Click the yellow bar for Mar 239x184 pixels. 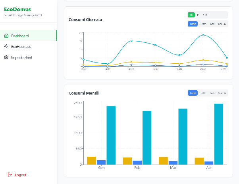163,161
